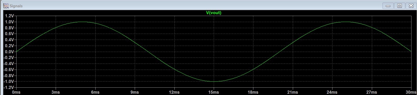Click the 21ms time axis label
The image size is (417, 95).
pos(293,92)
